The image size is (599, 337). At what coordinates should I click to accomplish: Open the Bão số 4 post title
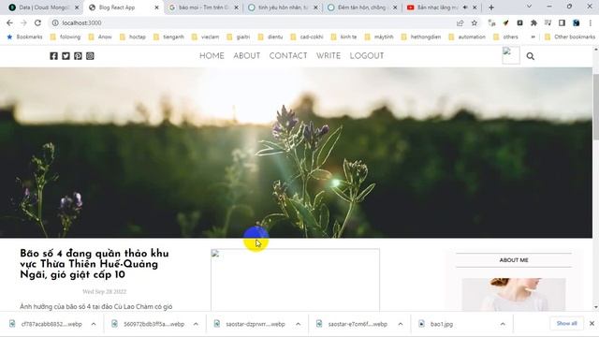click(95, 264)
